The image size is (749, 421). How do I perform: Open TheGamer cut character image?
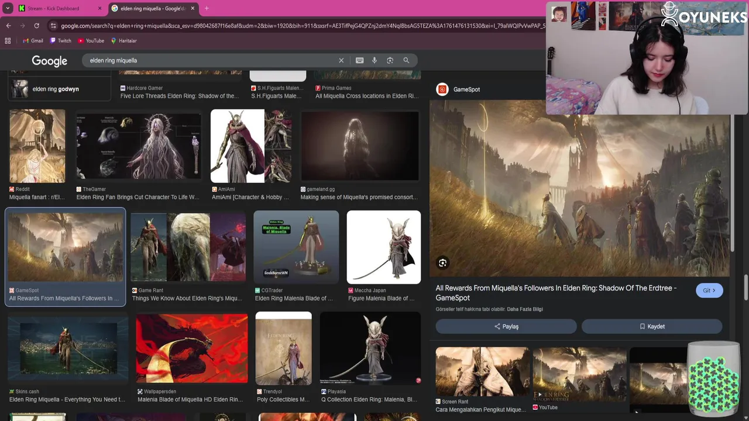139,146
